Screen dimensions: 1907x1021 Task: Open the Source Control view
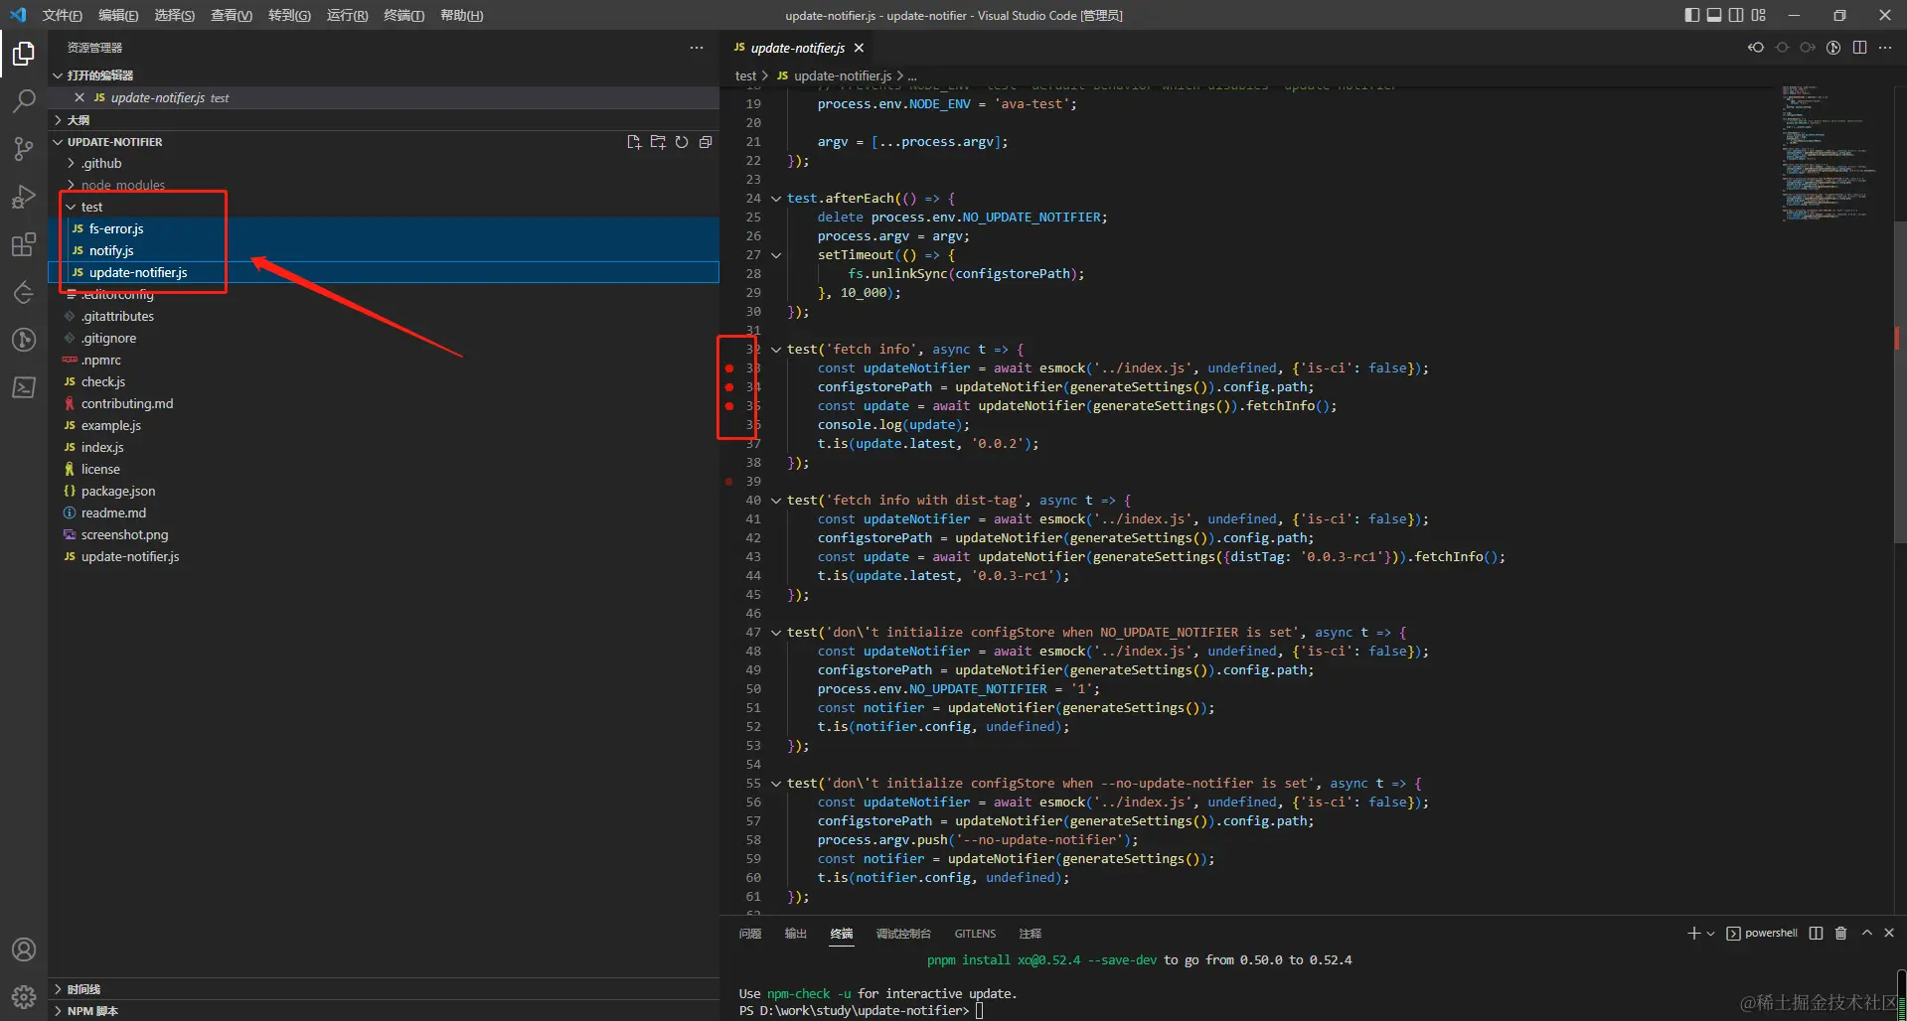pyautogui.click(x=24, y=149)
